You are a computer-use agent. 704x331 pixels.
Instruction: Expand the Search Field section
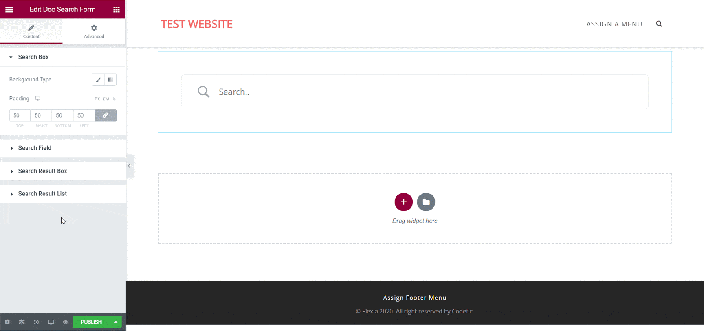pyautogui.click(x=35, y=148)
